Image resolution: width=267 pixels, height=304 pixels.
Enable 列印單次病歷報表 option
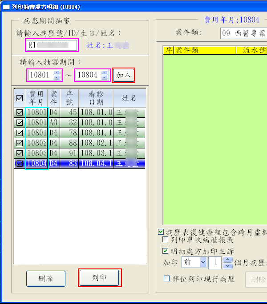point(166,240)
